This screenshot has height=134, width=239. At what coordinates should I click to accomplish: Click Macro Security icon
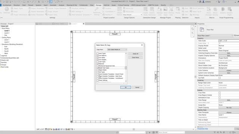click(x=215, y=9)
